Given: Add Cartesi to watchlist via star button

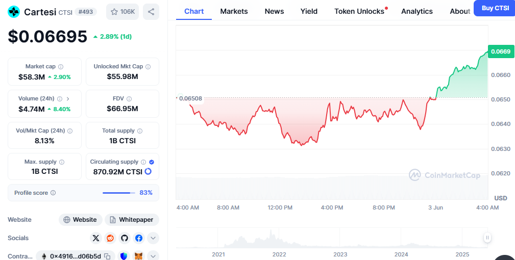Looking at the screenshot, I should 122,11.
